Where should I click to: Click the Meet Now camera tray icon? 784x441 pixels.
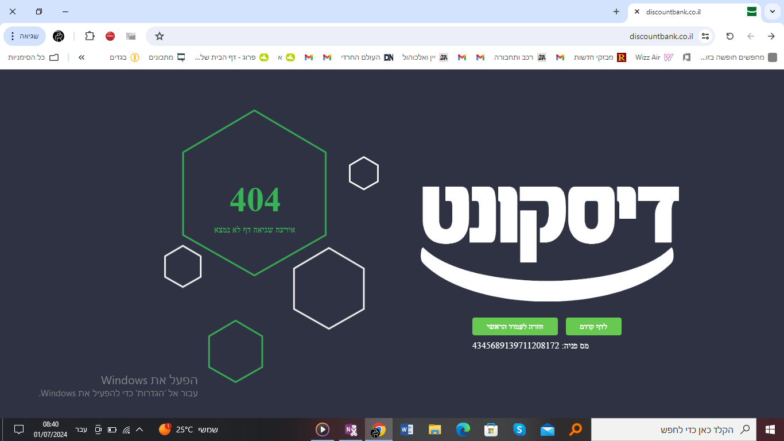(x=98, y=430)
